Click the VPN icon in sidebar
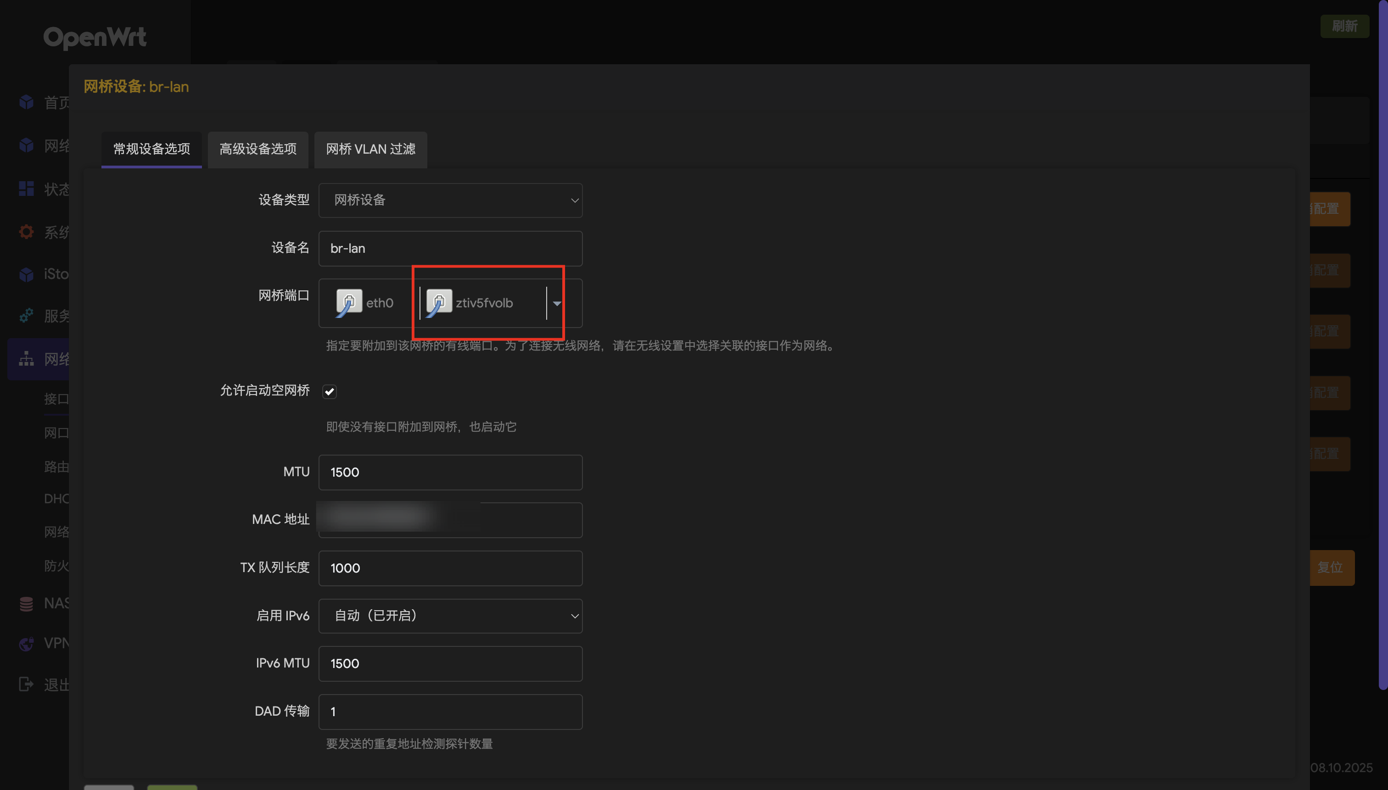 (26, 644)
